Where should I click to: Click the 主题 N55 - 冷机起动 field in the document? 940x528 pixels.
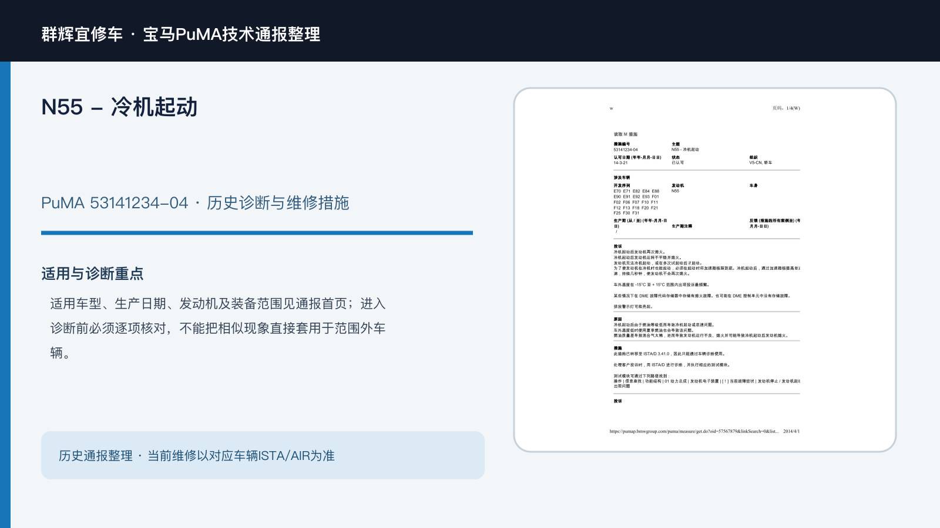[685, 147]
